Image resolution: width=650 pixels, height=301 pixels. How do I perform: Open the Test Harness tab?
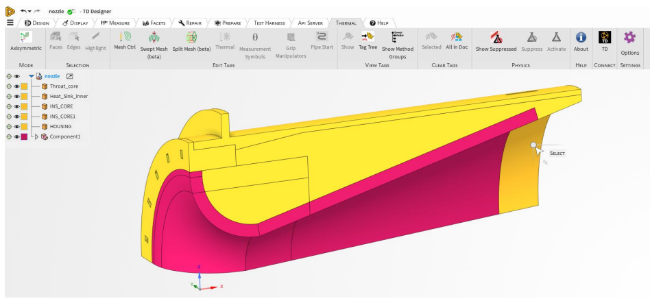point(269,23)
